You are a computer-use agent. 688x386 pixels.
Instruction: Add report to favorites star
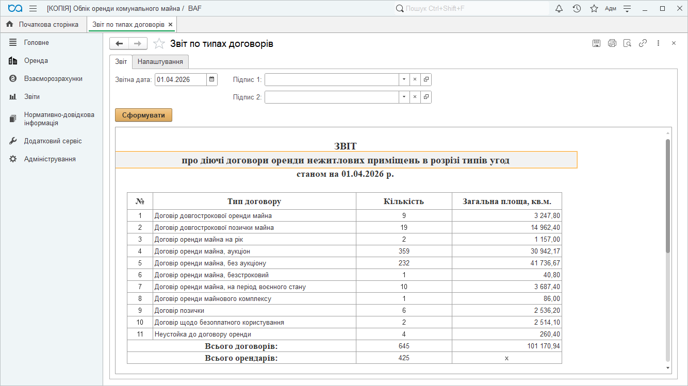tap(159, 44)
